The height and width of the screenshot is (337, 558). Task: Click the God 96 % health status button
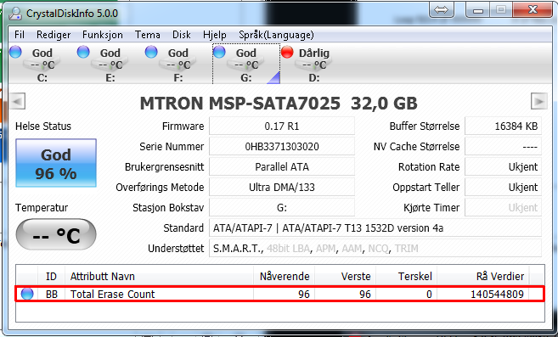56,163
